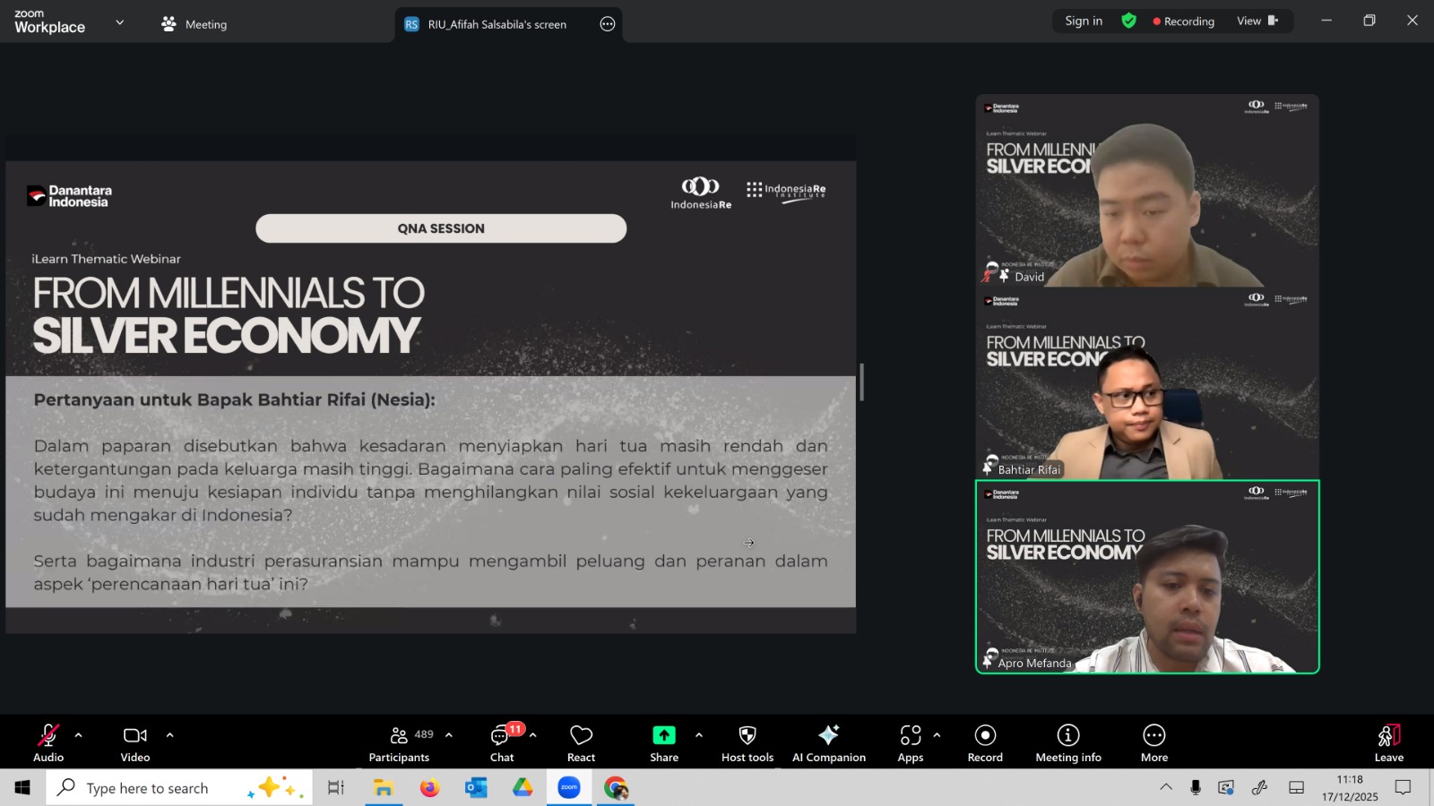The image size is (1434, 806).
Task: Unmute the Audio microphone
Action: [x=48, y=742]
